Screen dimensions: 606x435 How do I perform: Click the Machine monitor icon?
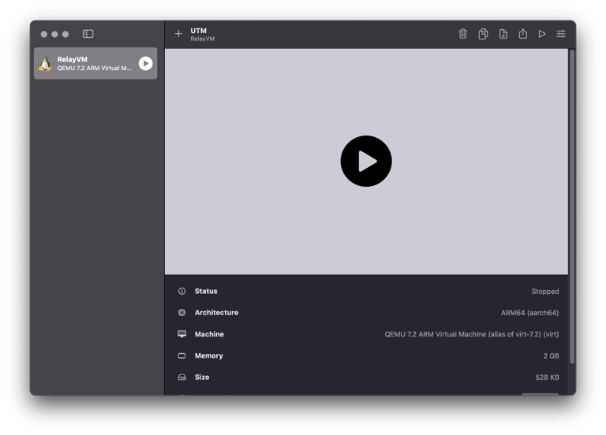(182, 334)
